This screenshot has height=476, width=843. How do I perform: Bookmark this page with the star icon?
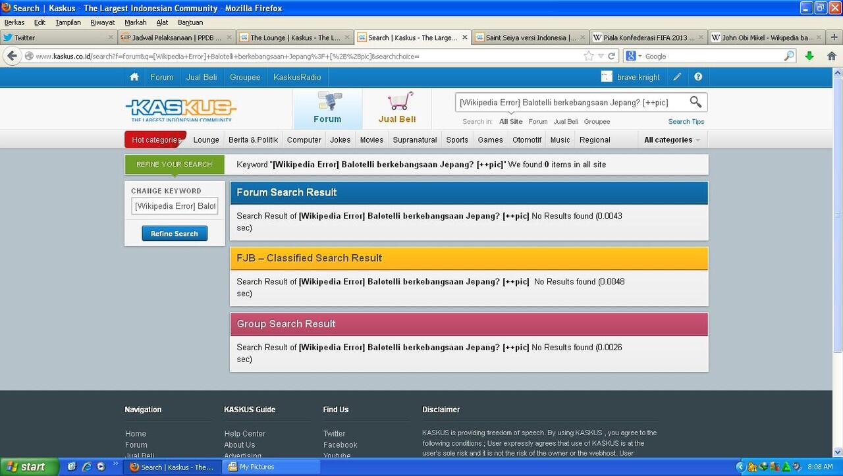[x=589, y=56]
